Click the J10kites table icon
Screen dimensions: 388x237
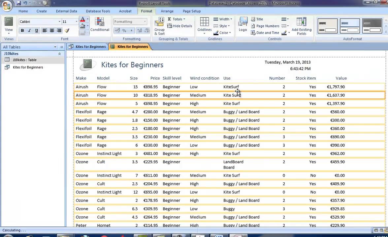(x=7, y=60)
